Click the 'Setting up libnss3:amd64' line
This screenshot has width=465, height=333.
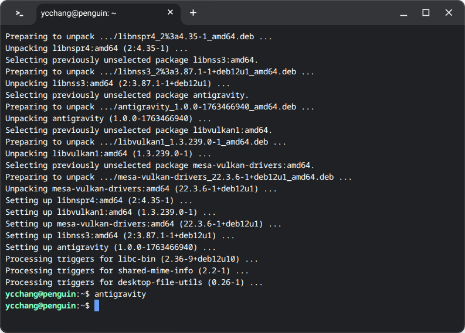[x=120, y=235]
